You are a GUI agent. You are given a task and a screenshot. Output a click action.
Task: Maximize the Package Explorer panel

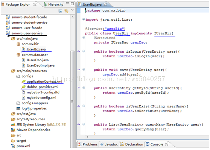[x=72, y=4]
